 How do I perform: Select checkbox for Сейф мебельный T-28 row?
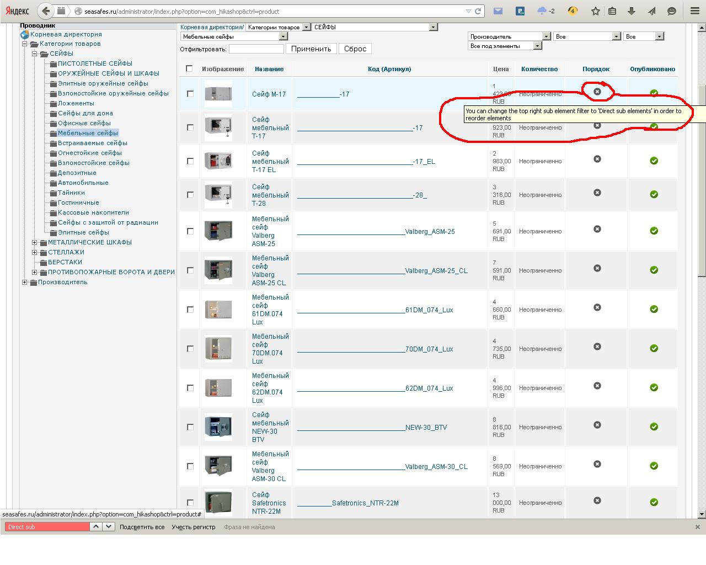coord(190,195)
